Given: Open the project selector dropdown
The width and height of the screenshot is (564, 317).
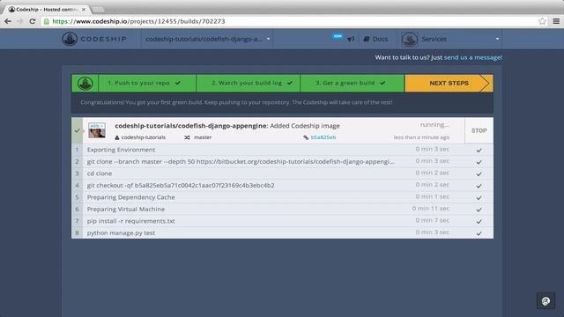Looking at the screenshot, I should [208, 39].
